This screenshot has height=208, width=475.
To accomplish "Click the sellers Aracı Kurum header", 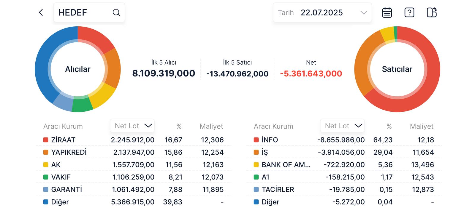I will coord(273,127).
